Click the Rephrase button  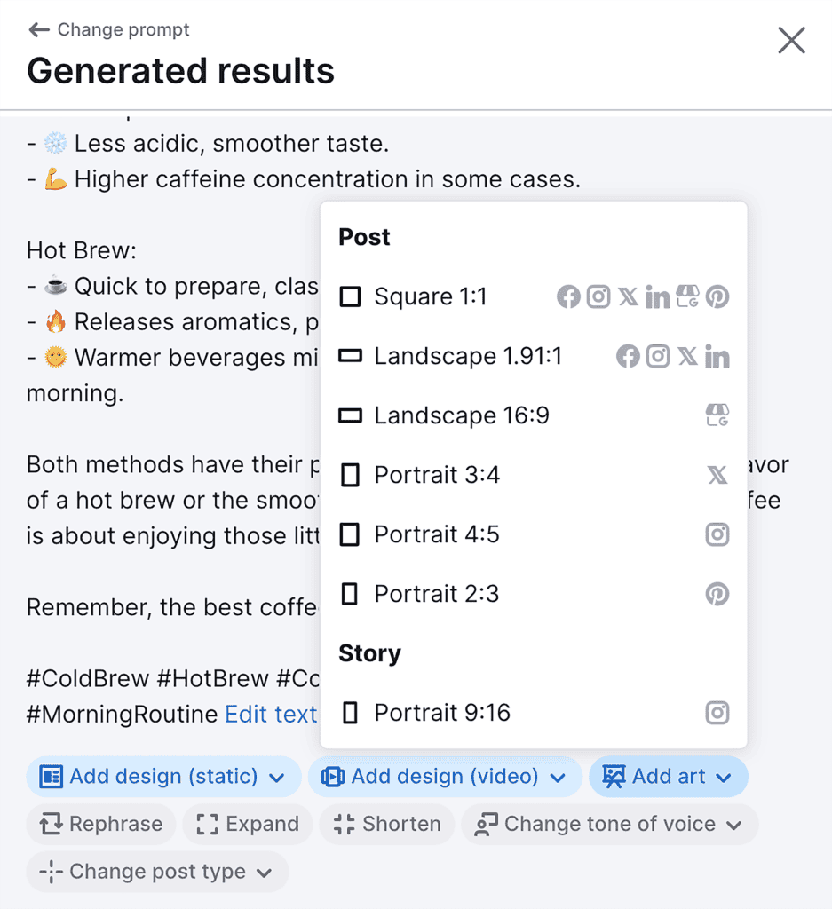pyautogui.click(x=100, y=824)
